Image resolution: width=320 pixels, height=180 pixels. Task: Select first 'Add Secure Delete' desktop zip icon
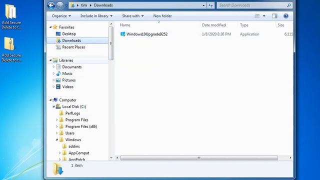click(x=11, y=16)
